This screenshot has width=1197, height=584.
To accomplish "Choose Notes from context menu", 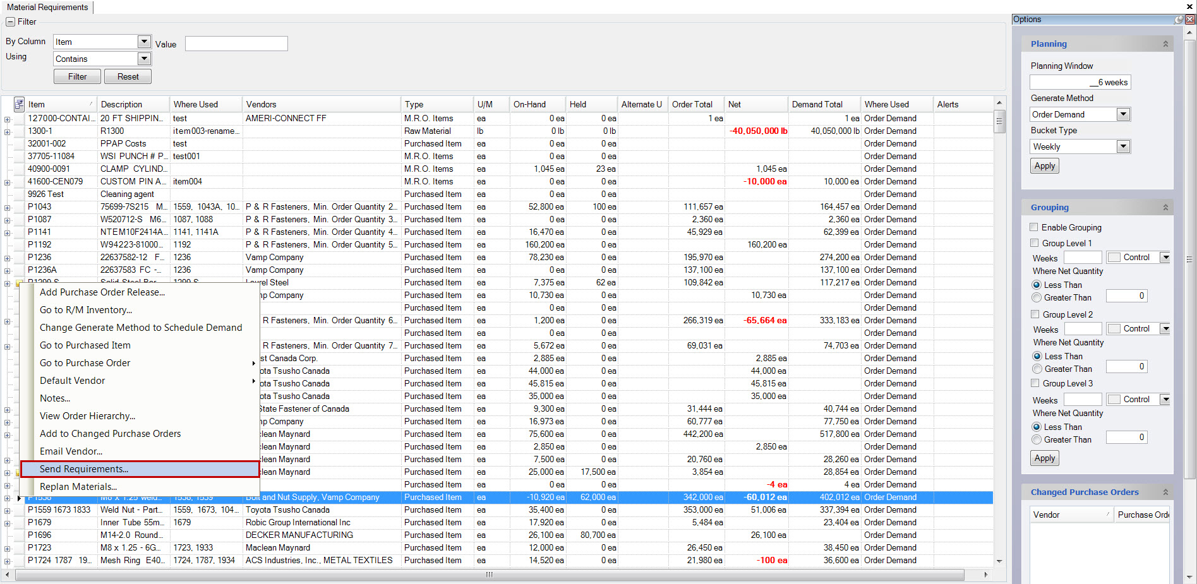I will [x=140, y=398].
